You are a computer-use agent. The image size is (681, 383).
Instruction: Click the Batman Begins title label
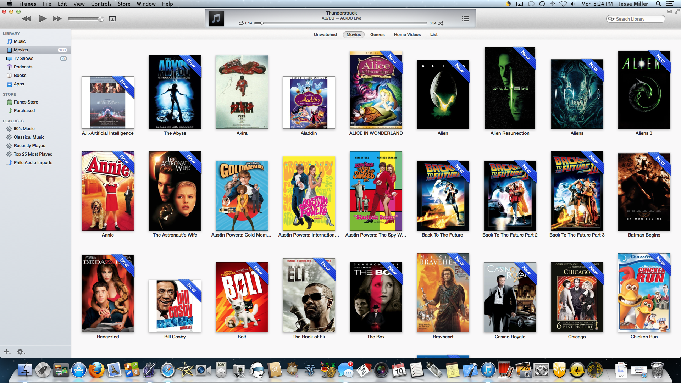tap(644, 235)
